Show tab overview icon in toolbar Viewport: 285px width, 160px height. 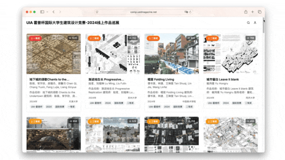pos(260,12)
